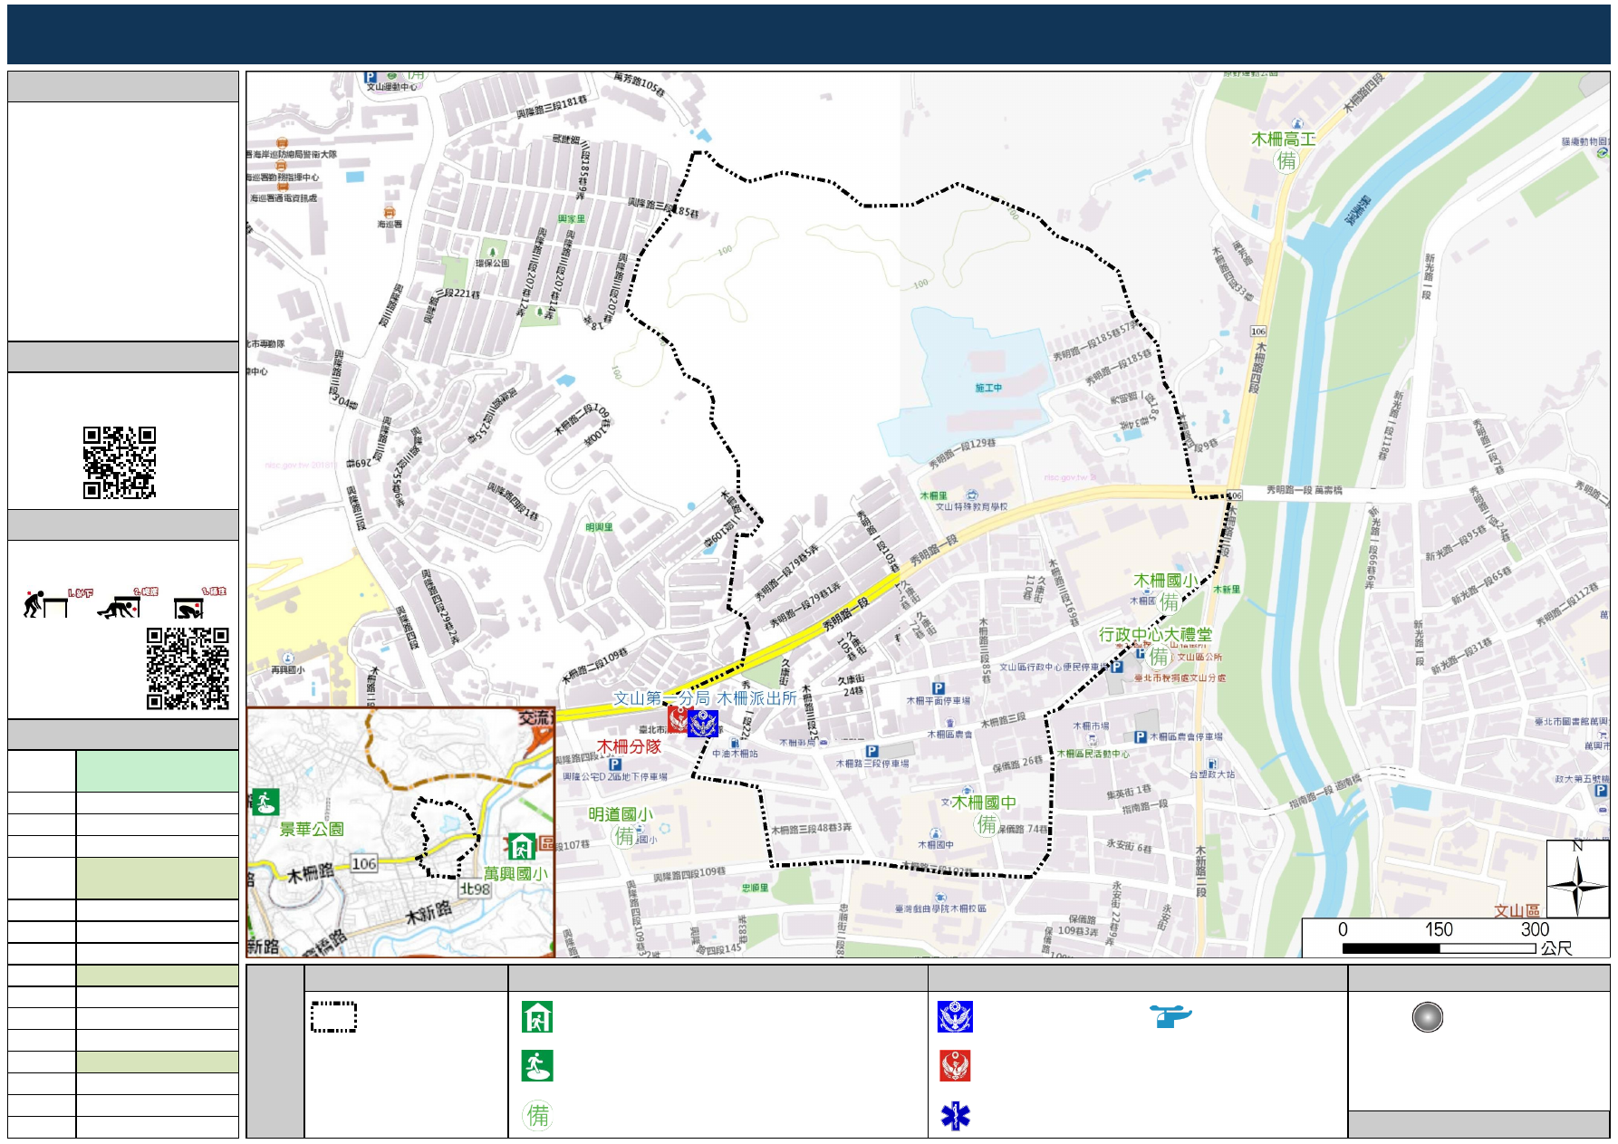Click the green indoor shelter icon in legend
The width and height of the screenshot is (1618, 1144).
[x=537, y=1017]
